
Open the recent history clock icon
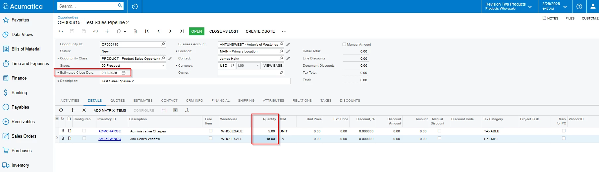135,6
